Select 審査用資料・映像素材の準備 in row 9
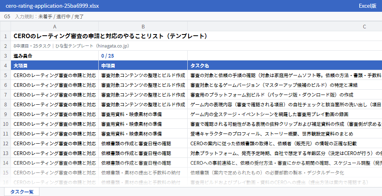This screenshot has width=382, height=196. click(143, 114)
